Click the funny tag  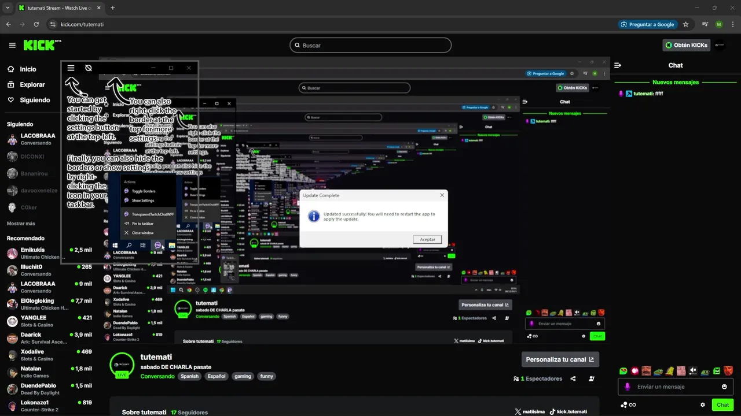click(266, 376)
